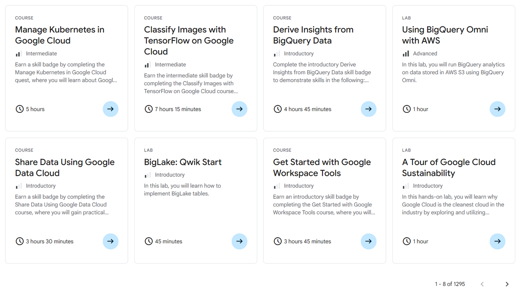Go to previous page of results
The height and width of the screenshot is (290, 521).
coord(482,284)
